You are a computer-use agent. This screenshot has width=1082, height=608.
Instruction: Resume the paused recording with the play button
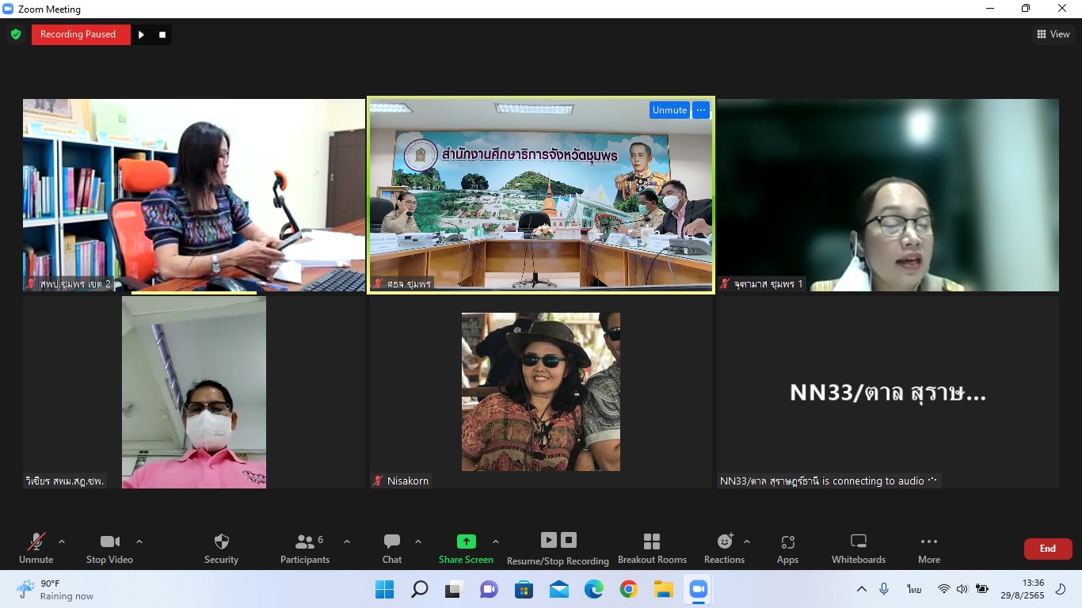pyautogui.click(x=141, y=35)
